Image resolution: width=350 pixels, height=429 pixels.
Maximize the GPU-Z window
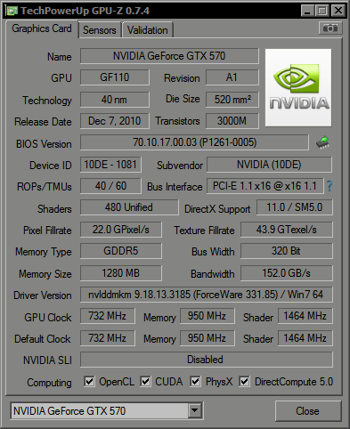point(322,11)
